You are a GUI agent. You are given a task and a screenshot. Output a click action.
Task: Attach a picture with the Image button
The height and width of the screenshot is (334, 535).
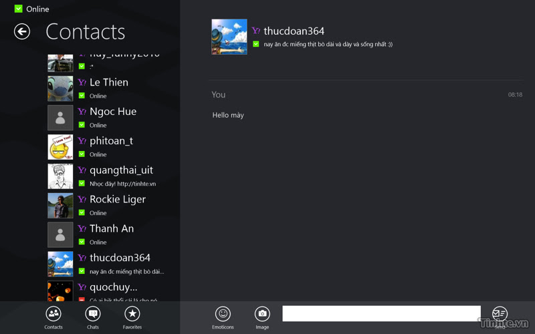[262, 318]
